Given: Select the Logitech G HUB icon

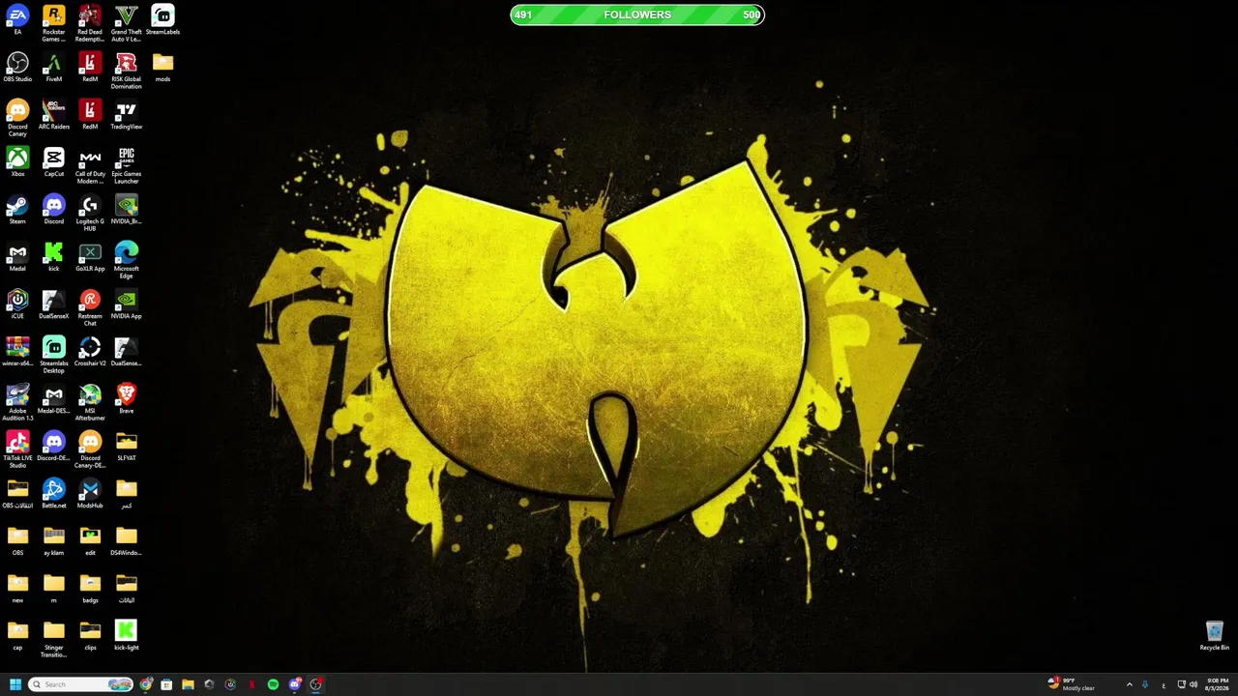Looking at the screenshot, I should point(90,213).
